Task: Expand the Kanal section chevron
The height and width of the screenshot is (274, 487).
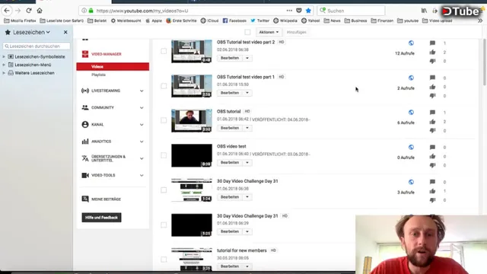Action: tap(142, 125)
